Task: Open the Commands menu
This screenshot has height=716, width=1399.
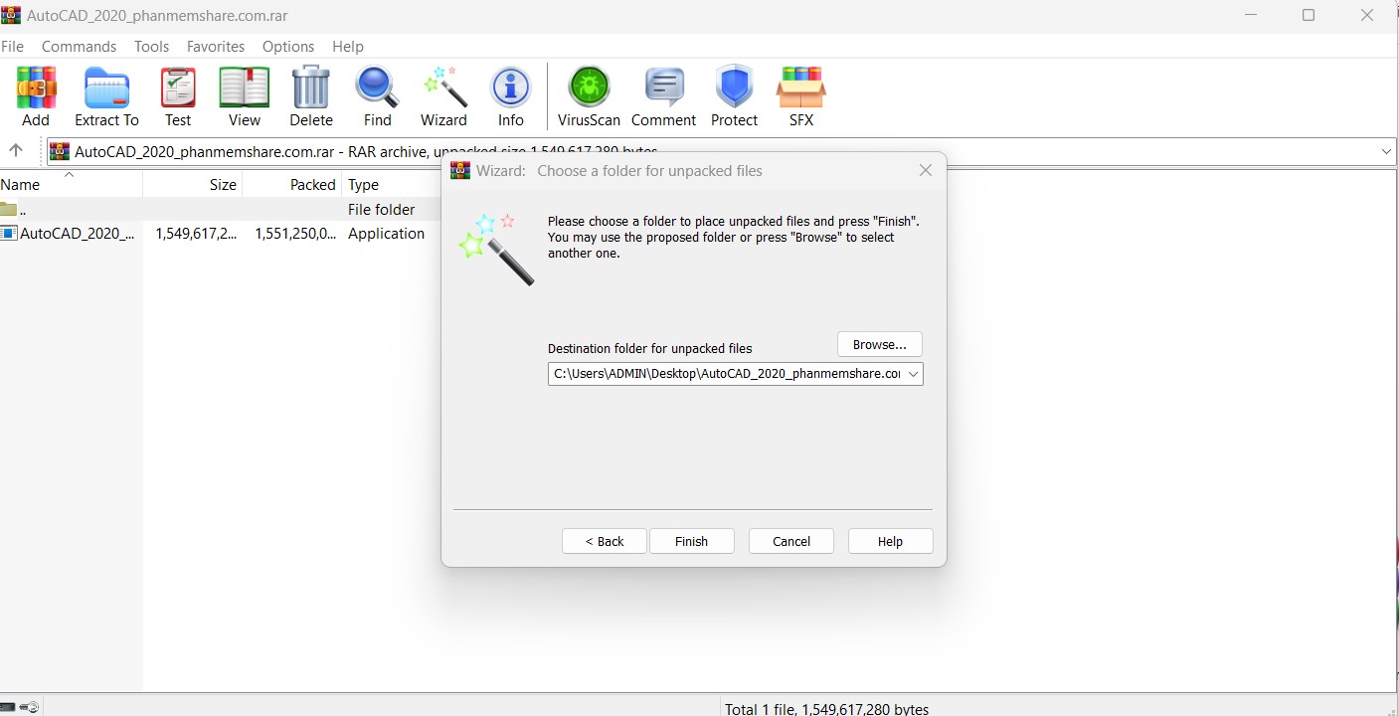Action: tap(80, 47)
